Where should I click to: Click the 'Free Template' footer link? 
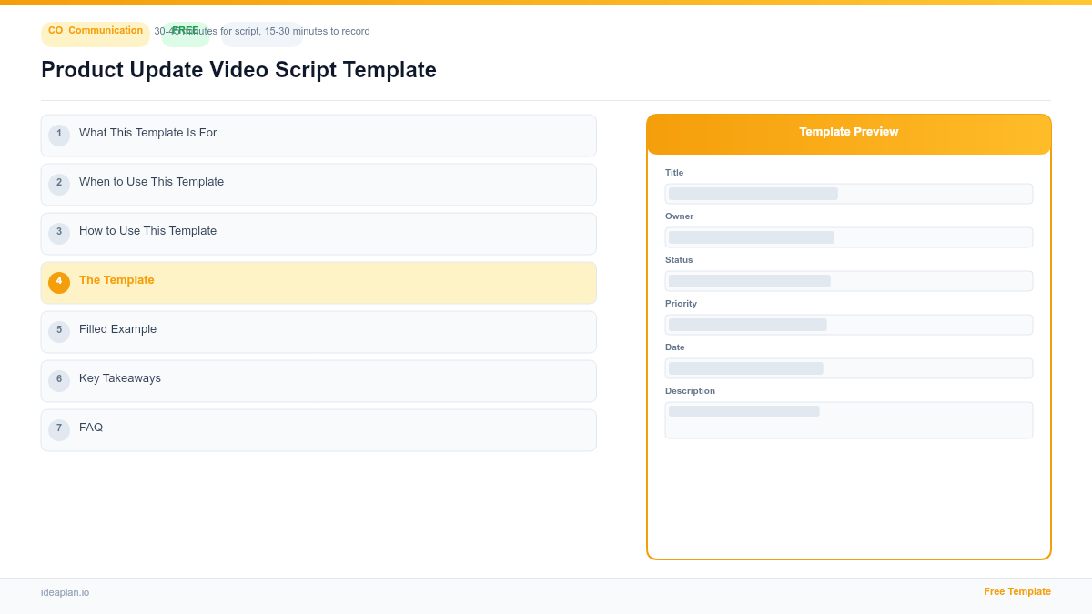[1017, 591]
